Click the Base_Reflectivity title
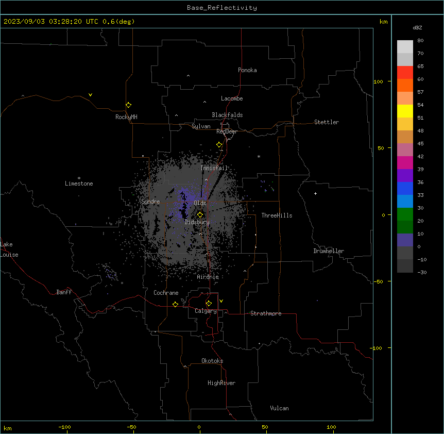 click(x=222, y=8)
